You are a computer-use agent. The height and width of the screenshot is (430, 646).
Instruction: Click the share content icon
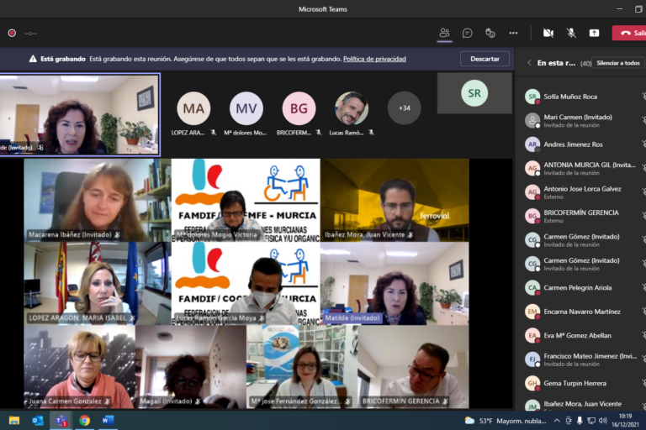tap(594, 33)
